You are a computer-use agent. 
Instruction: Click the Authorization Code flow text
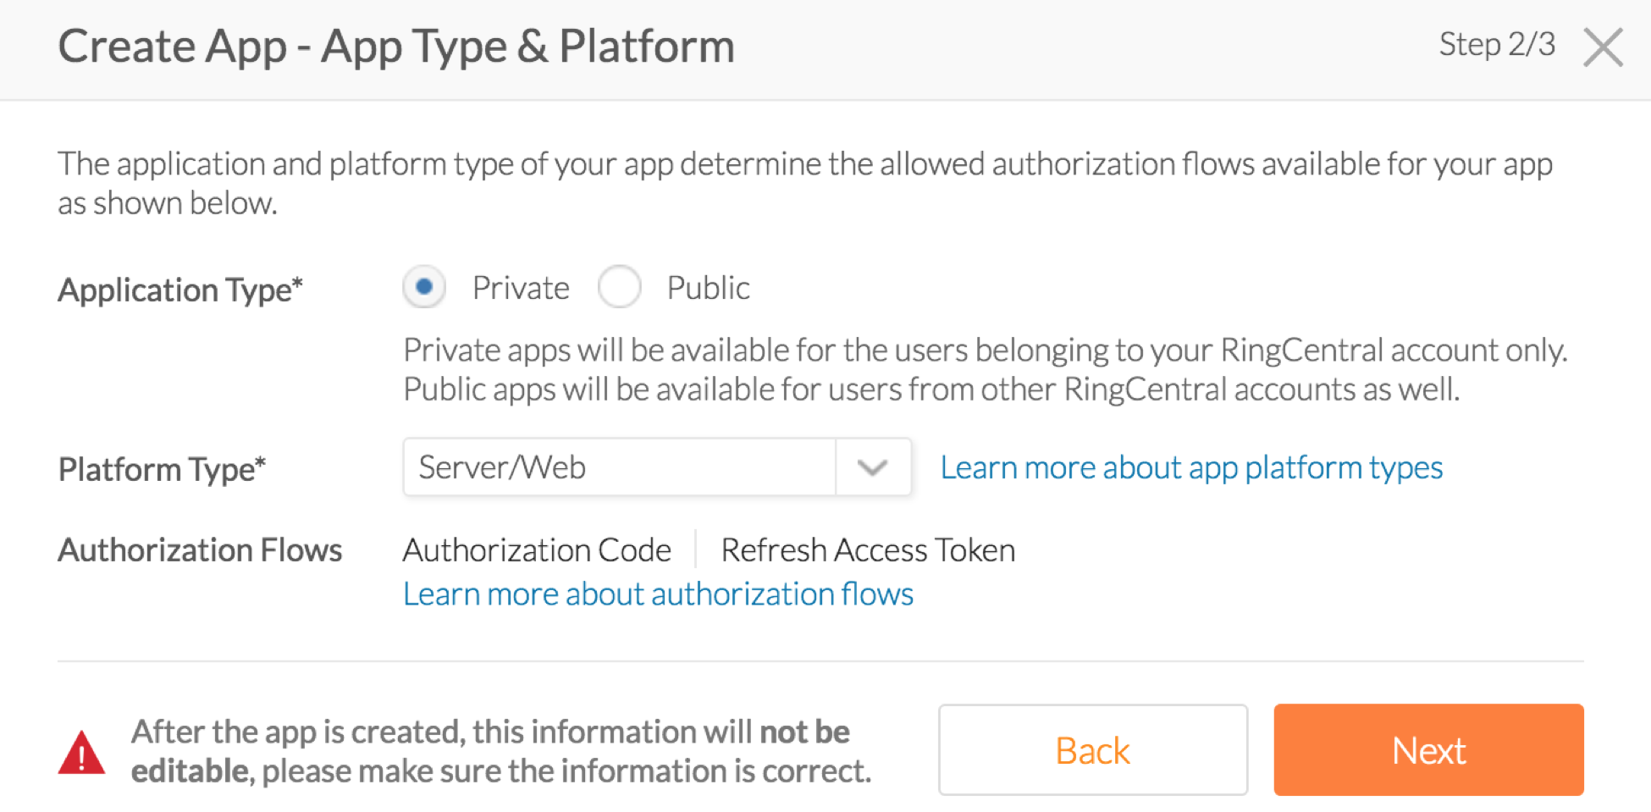point(537,550)
